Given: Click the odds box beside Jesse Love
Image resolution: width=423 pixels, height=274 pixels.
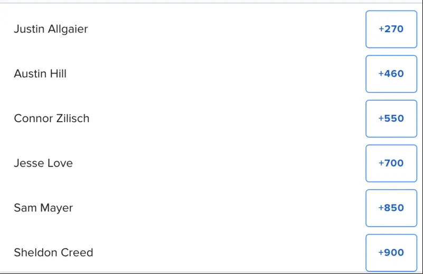Looking at the screenshot, I should [391, 163].
